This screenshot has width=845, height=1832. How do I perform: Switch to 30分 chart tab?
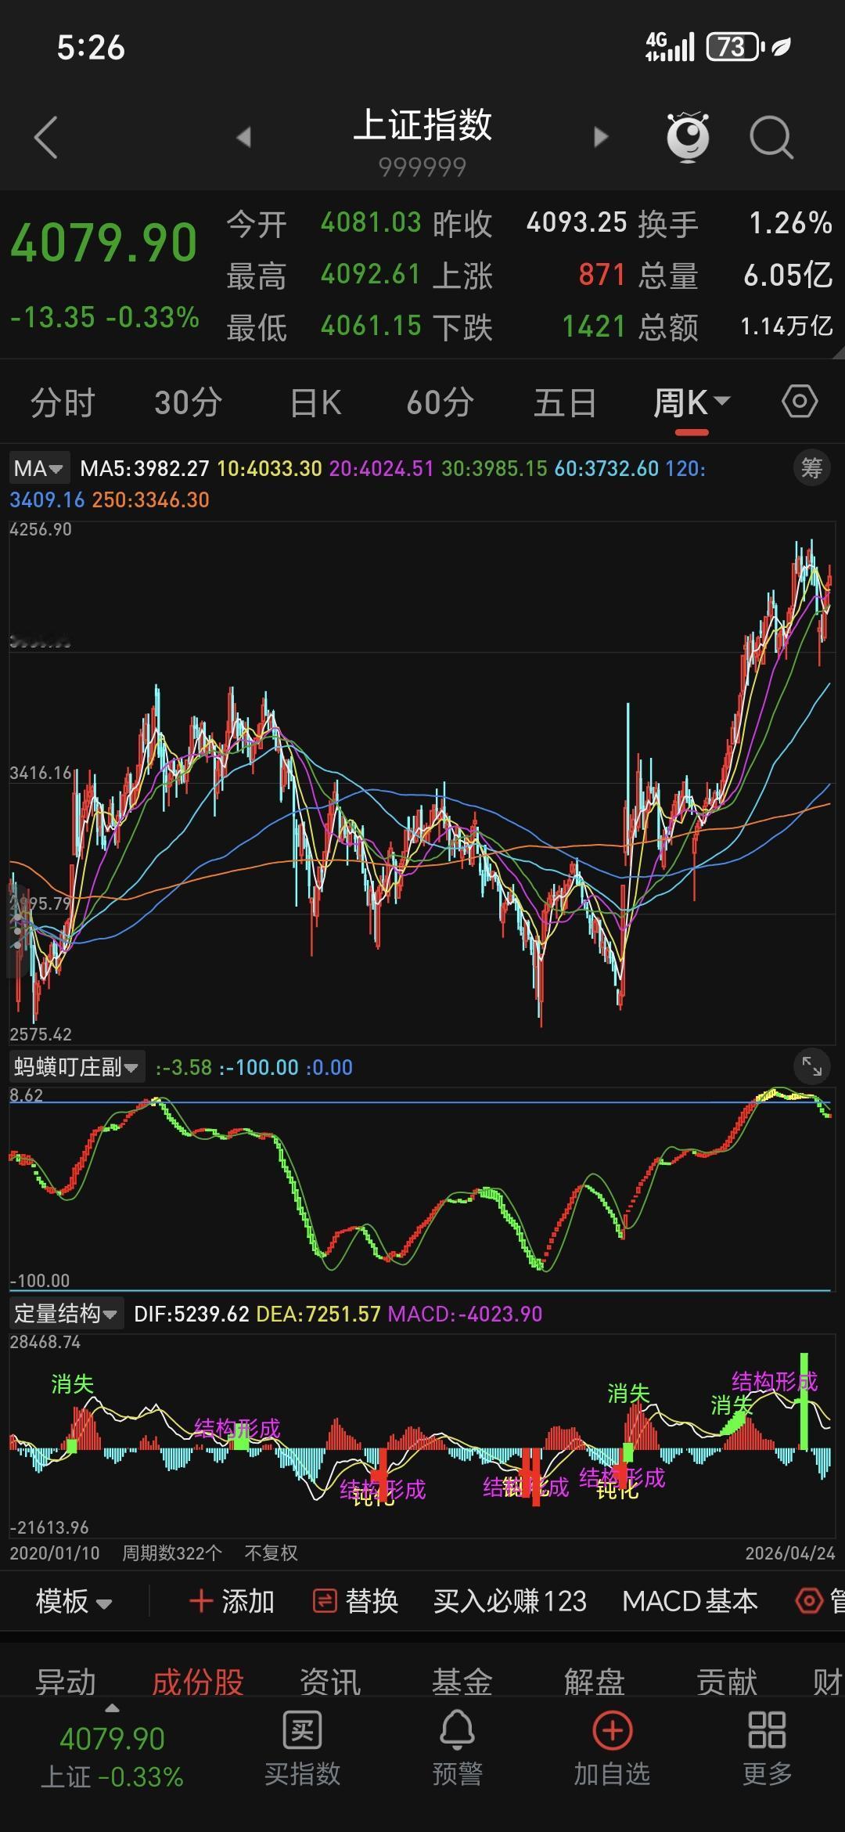click(x=188, y=403)
